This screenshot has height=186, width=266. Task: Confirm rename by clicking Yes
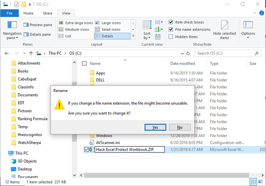[155, 127]
